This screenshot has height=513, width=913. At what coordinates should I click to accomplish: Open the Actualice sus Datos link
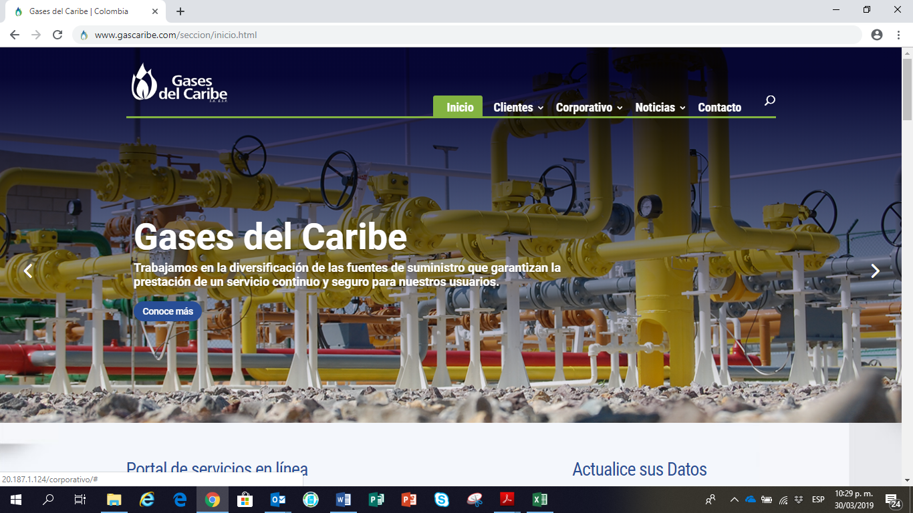point(639,470)
